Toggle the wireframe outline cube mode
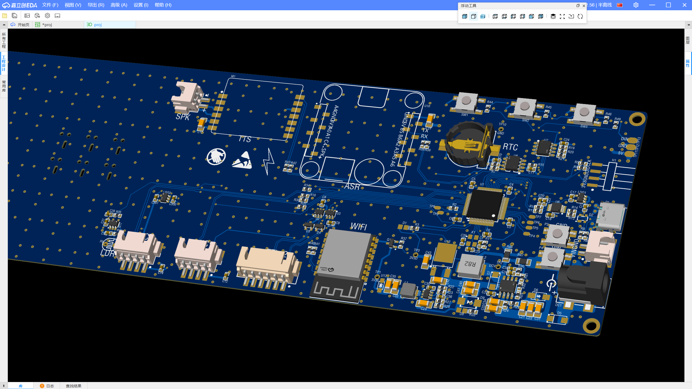 pos(474,16)
